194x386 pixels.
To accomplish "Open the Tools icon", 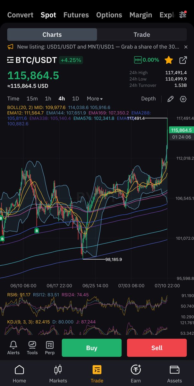I will coord(32,348).
